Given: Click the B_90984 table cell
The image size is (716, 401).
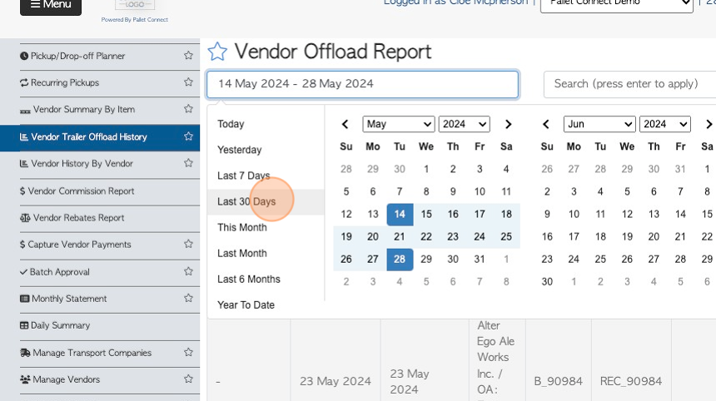Looking at the screenshot, I should [x=559, y=360].
